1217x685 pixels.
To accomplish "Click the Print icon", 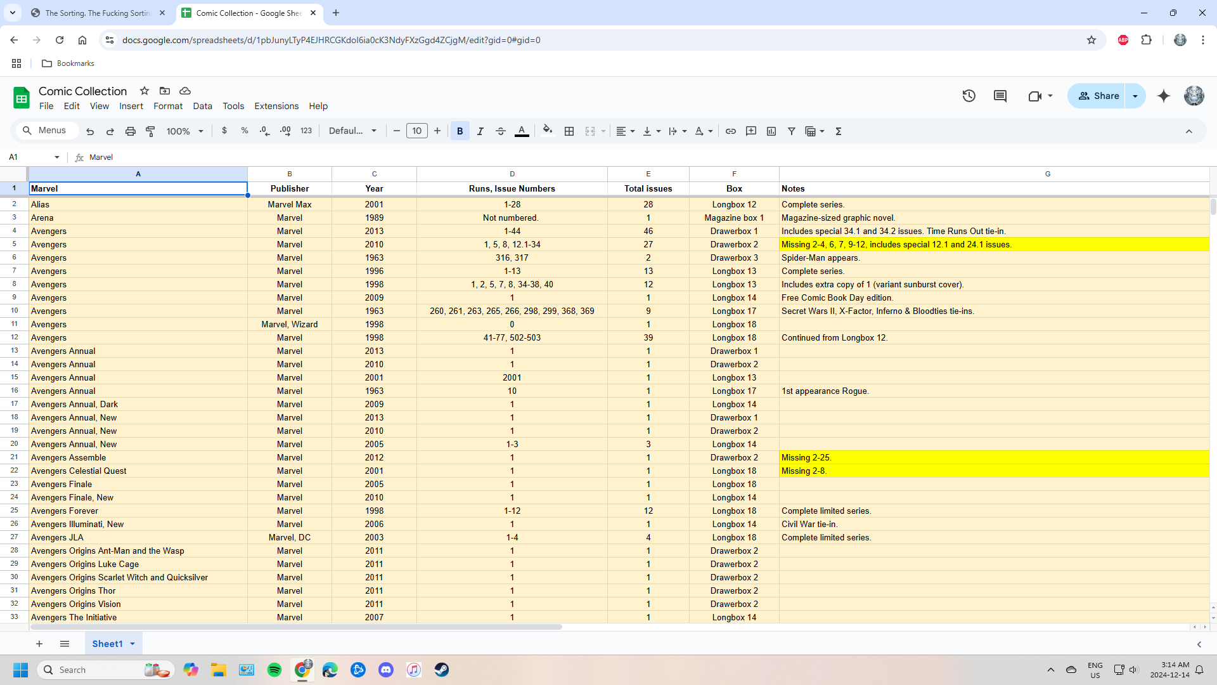I will [x=131, y=131].
